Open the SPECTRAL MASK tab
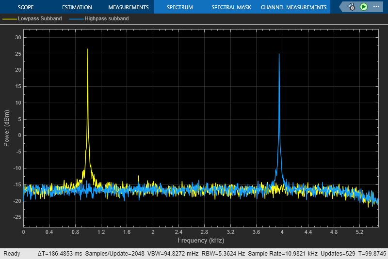 (x=231, y=7)
